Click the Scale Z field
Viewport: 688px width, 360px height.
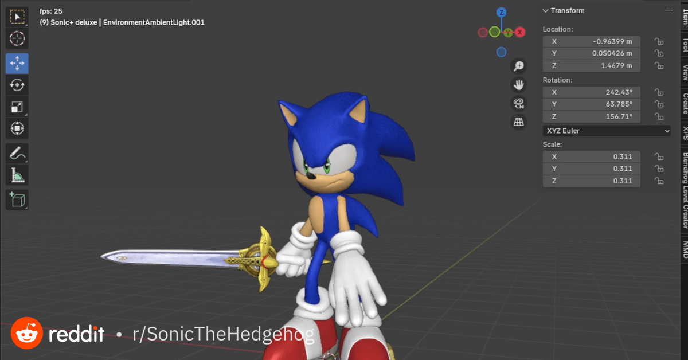pos(592,181)
